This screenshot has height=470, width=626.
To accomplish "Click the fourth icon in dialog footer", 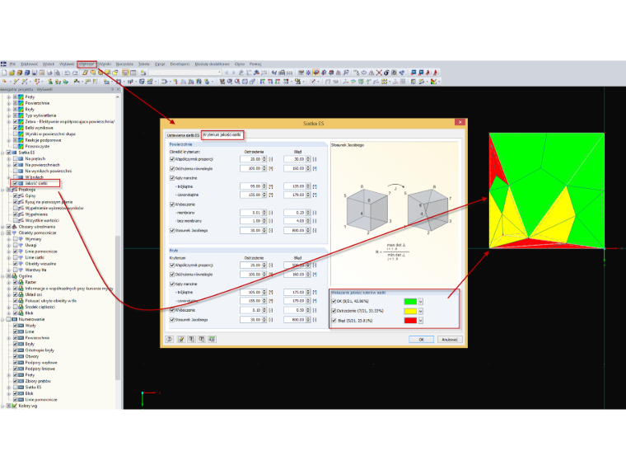I will click(202, 339).
